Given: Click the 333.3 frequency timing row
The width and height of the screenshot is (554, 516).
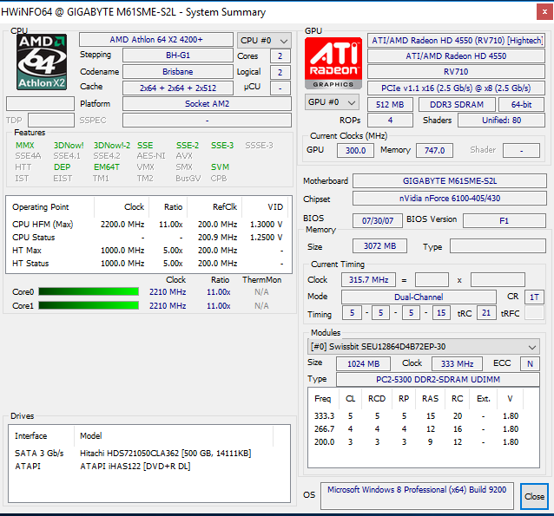Looking at the screenshot, I should coord(423,415).
